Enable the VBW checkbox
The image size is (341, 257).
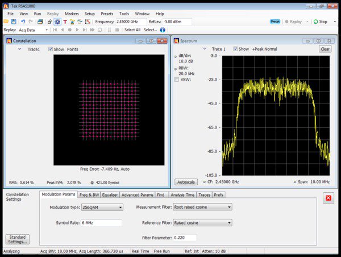(176, 80)
